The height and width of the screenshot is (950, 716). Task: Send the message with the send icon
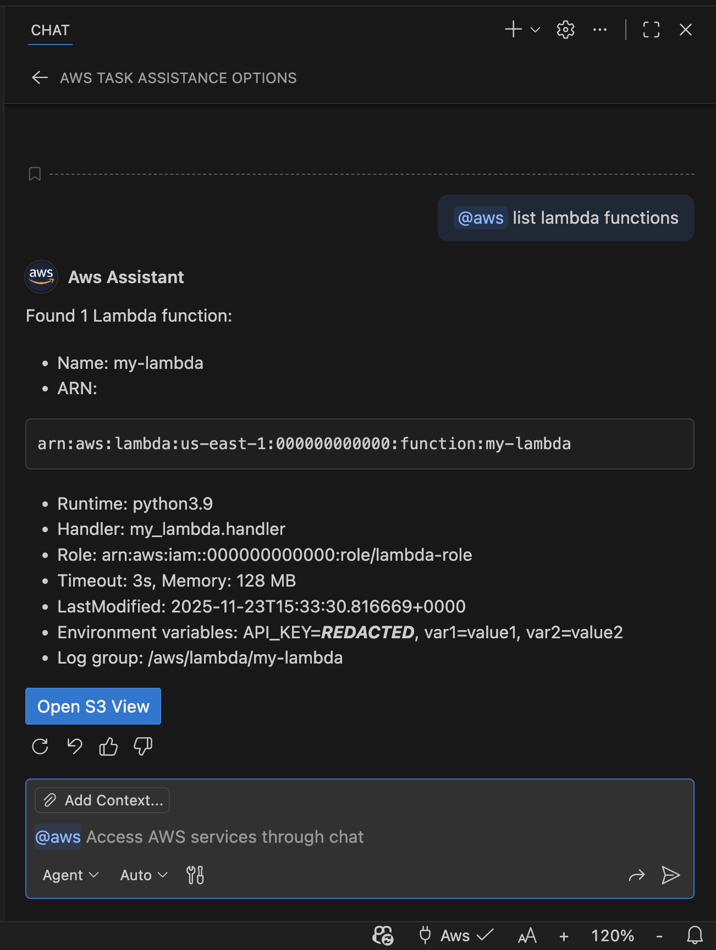(x=670, y=875)
